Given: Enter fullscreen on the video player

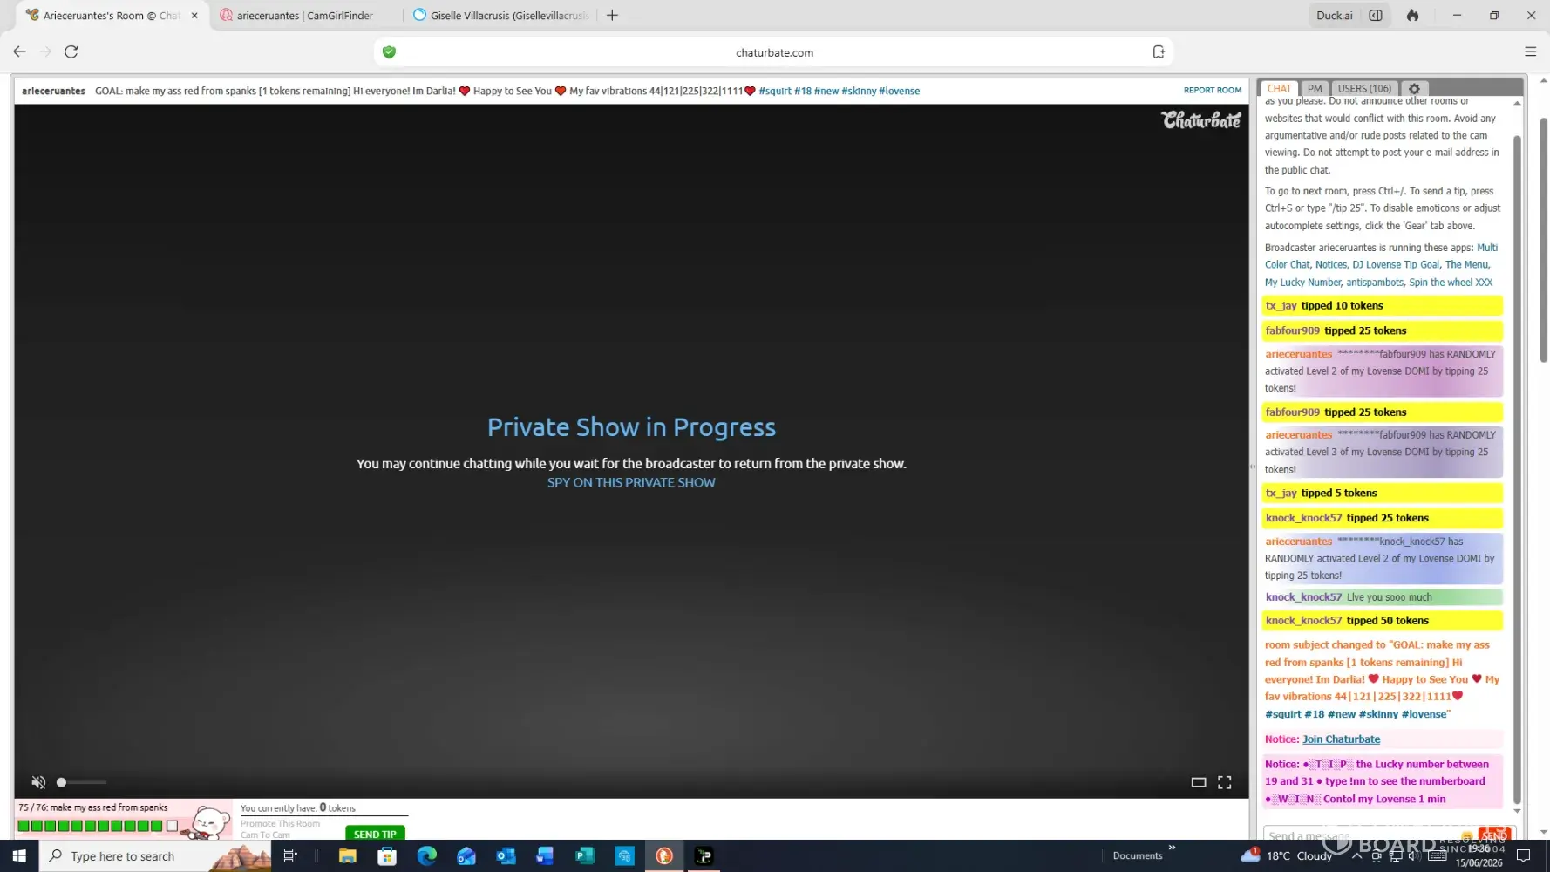Looking at the screenshot, I should (x=1224, y=782).
